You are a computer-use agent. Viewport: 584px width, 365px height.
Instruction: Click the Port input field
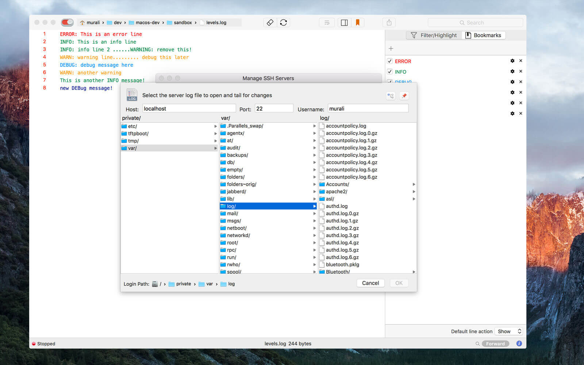coord(274,108)
